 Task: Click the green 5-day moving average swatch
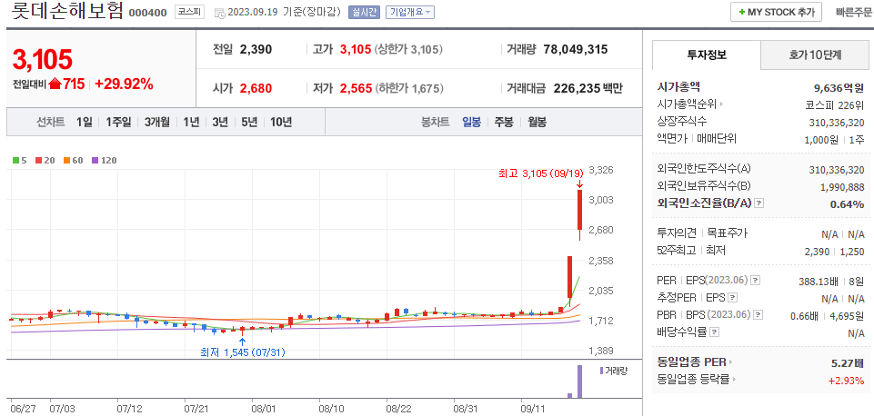point(15,161)
